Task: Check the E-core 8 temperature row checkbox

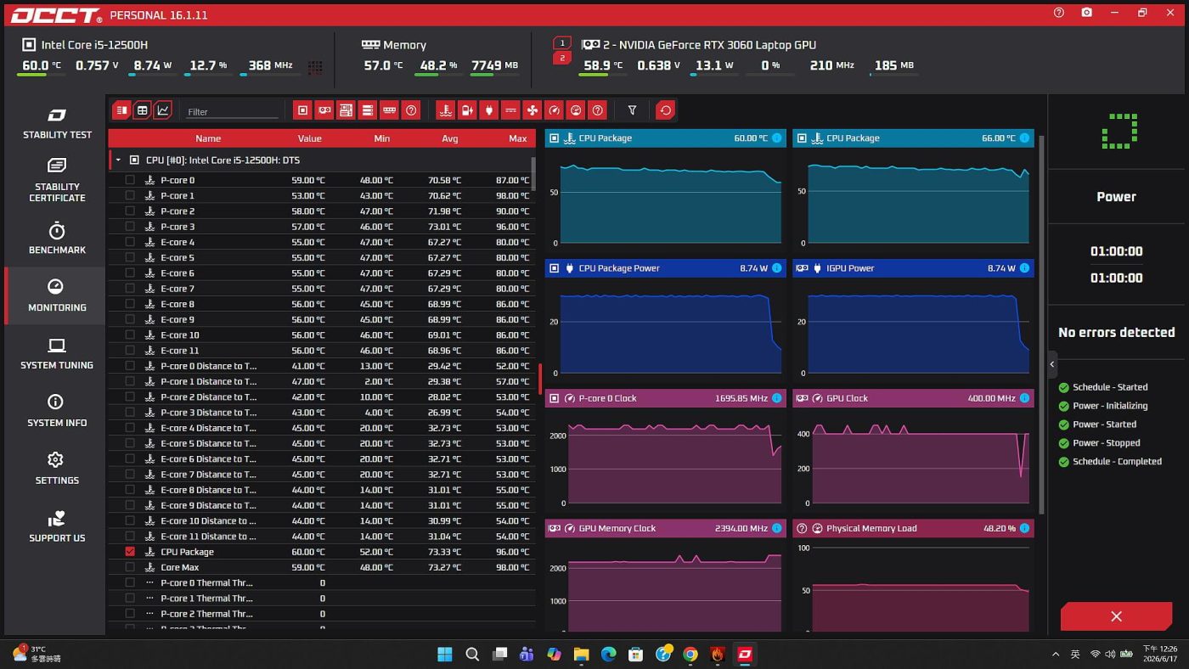Action: tap(130, 304)
